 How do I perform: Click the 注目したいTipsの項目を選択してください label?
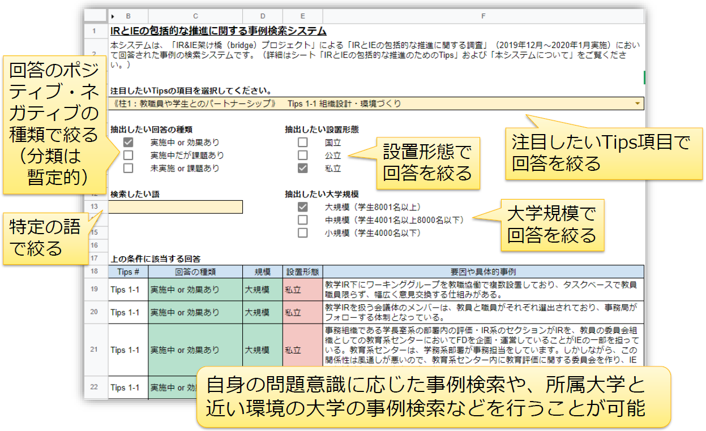(x=190, y=90)
